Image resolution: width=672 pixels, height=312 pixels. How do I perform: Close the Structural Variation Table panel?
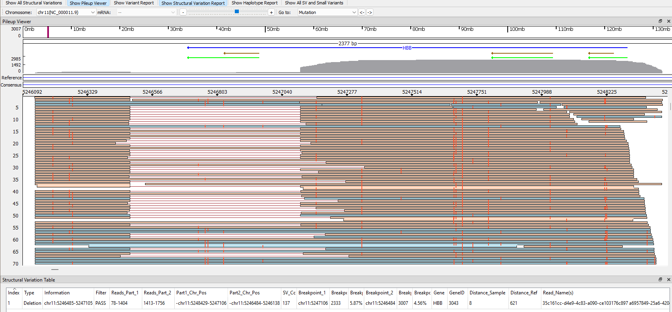[x=668, y=280]
